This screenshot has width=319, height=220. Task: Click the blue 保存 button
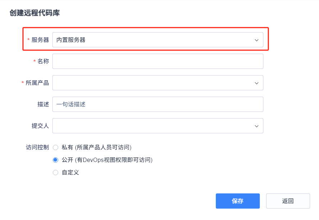click(237, 201)
